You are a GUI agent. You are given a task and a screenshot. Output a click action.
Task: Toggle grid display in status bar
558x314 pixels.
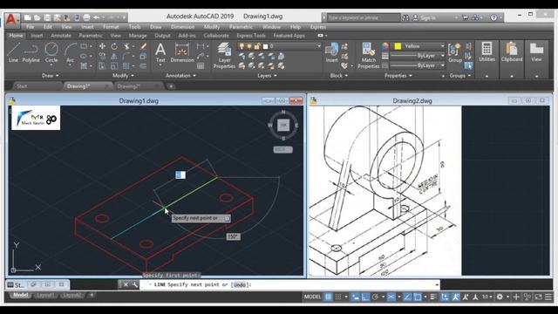click(x=328, y=297)
